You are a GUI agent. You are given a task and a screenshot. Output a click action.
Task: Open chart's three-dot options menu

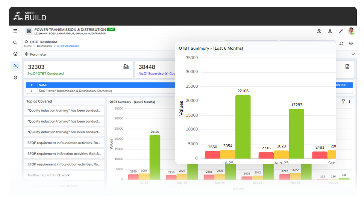(349, 101)
